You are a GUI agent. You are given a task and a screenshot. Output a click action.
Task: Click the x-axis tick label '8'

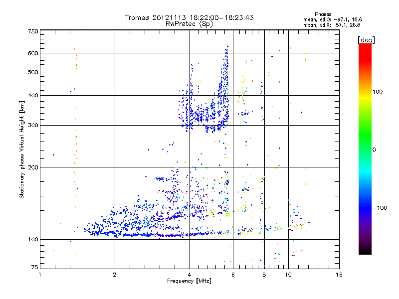pos(264,275)
